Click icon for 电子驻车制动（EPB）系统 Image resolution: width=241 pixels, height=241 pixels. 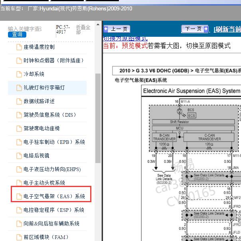19,142
